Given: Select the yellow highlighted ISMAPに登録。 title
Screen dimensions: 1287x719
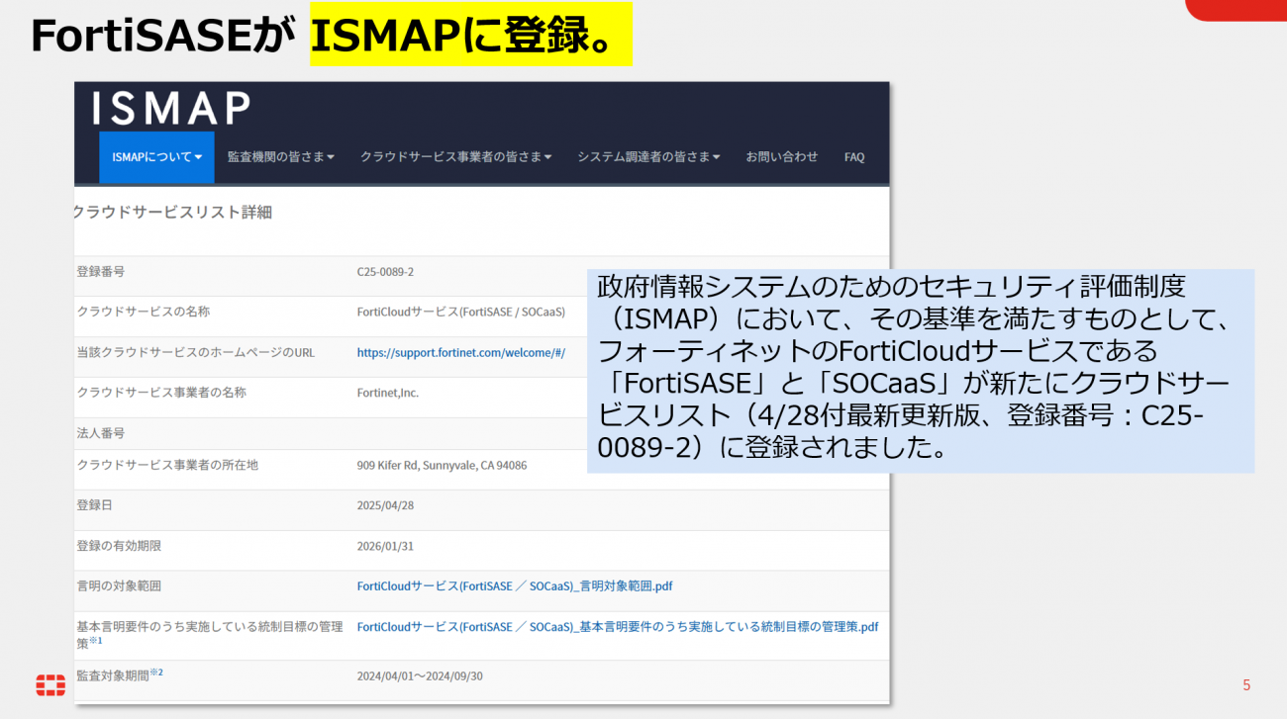Looking at the screenshot, I should click(x=471, y=36).
